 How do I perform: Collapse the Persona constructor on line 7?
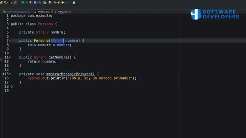10,41
